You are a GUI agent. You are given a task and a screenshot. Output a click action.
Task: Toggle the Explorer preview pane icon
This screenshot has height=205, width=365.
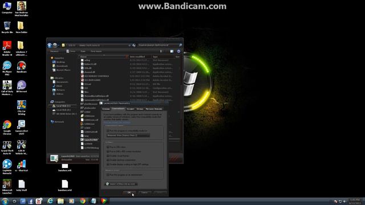[x=172, y=51]
